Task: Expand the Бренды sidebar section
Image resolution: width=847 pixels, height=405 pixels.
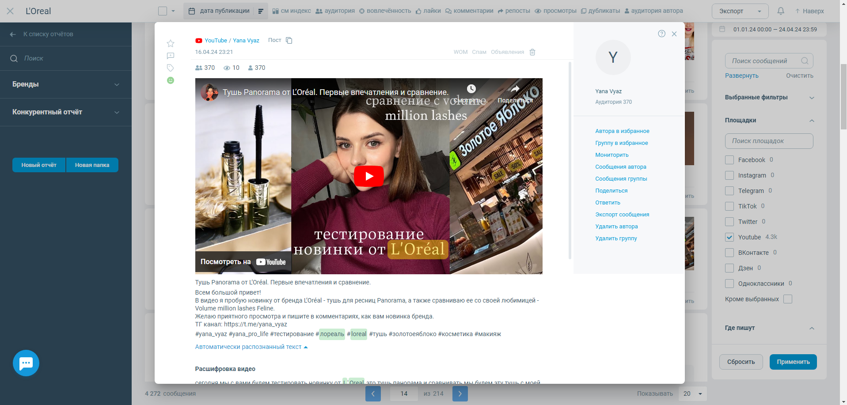Action: [66, 84]
